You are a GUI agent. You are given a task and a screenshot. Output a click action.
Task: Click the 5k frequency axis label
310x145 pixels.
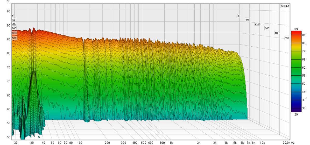point(235,143)
